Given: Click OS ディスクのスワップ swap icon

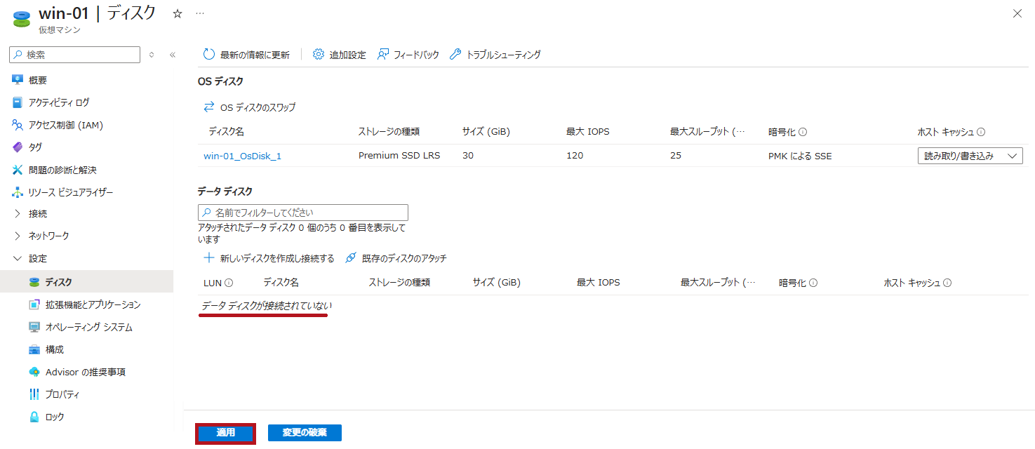Looking at the screenshot, I should pos(209,107).
